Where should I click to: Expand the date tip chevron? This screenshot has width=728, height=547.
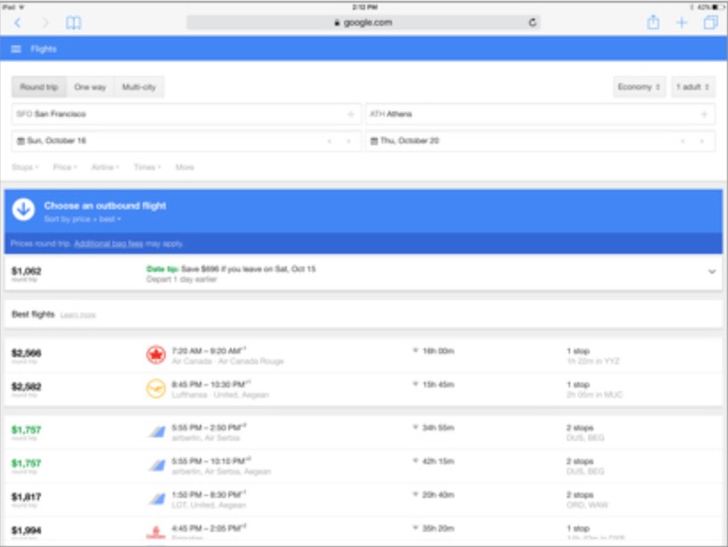coord(712,272)
